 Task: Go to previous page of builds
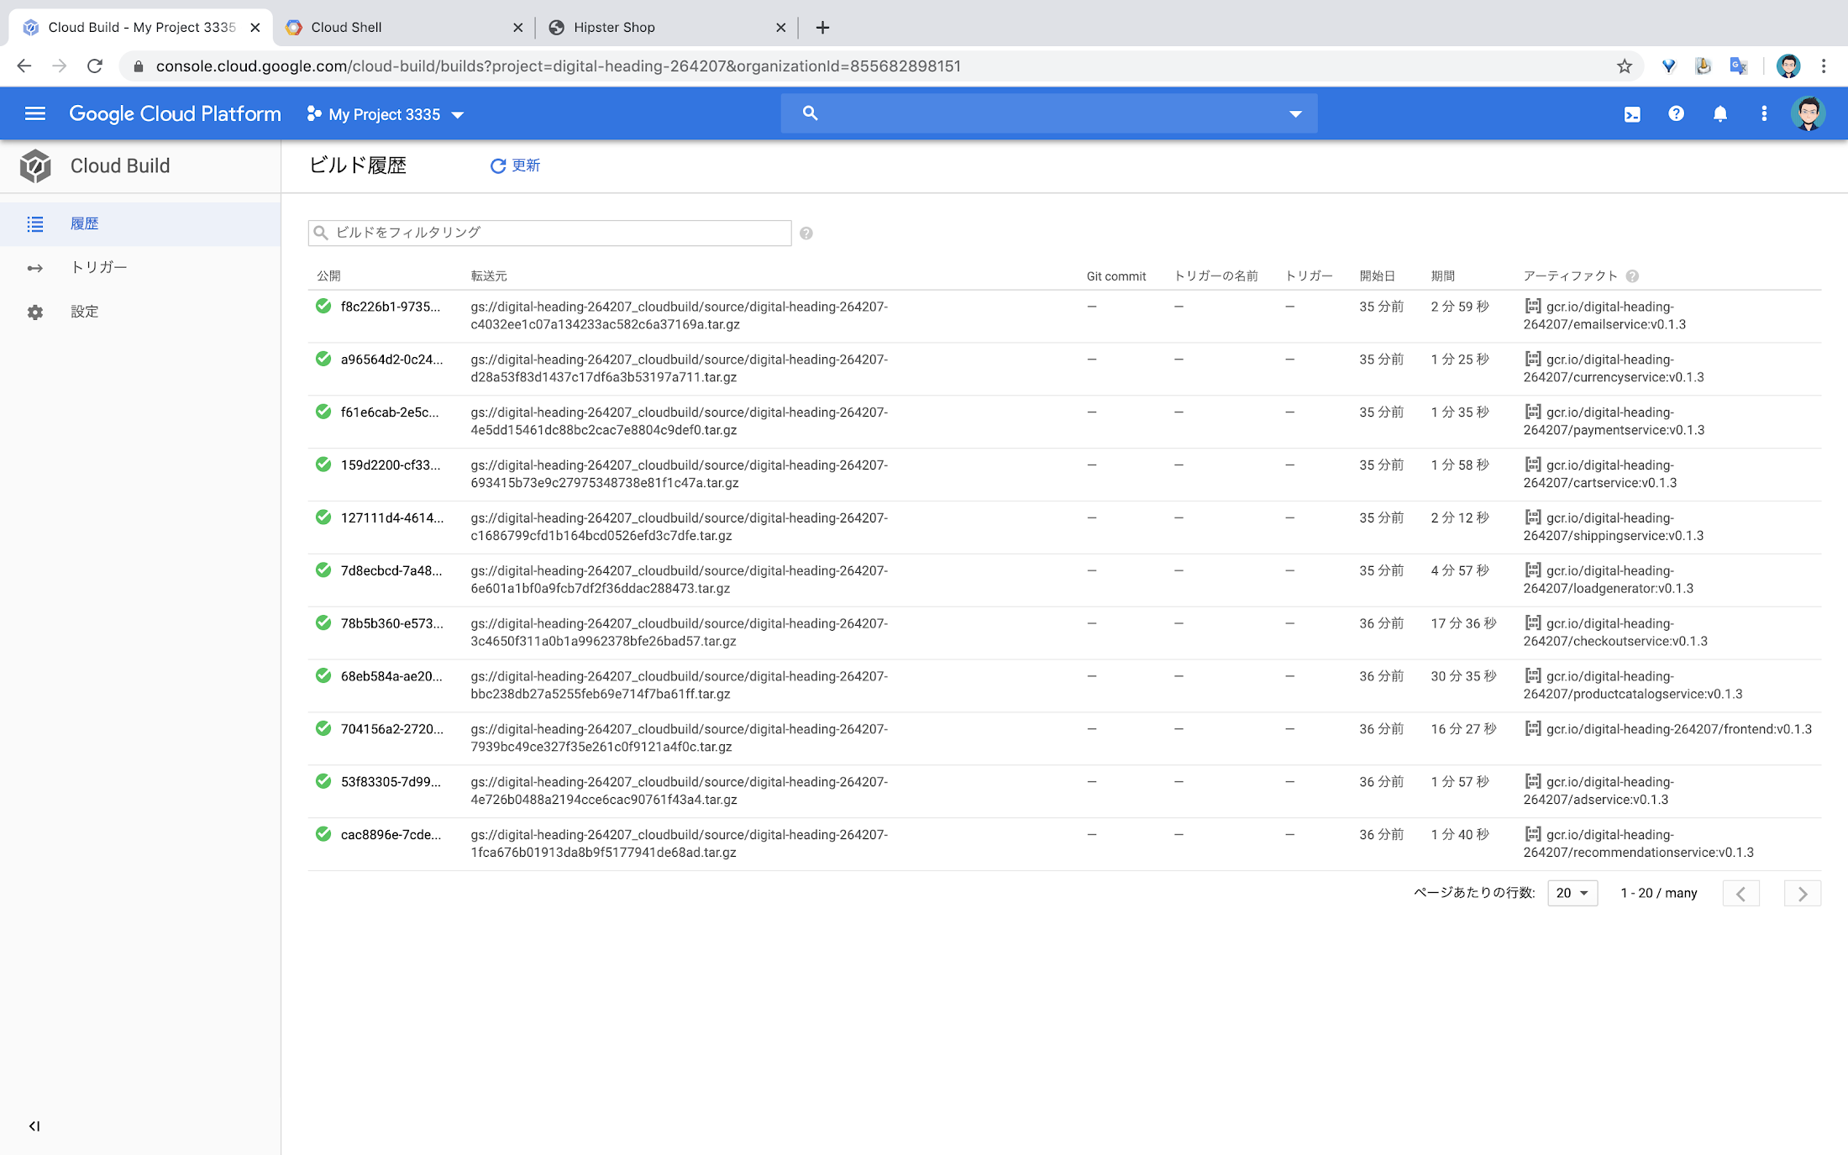[1740, 894]
